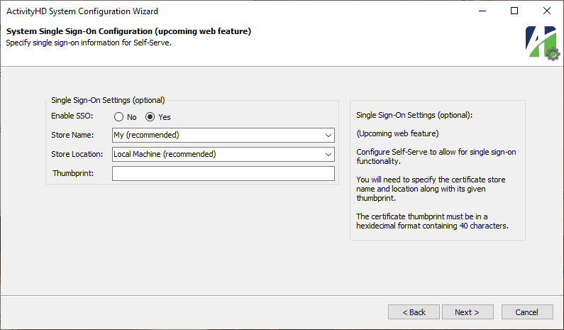Minimize the Configuration Wizard window

(482, 11)
